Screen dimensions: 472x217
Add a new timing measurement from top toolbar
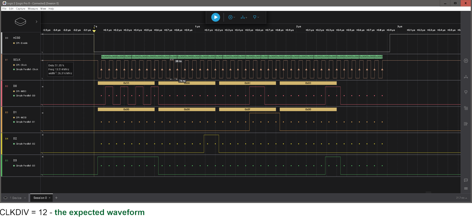click(x=243, y=17)
